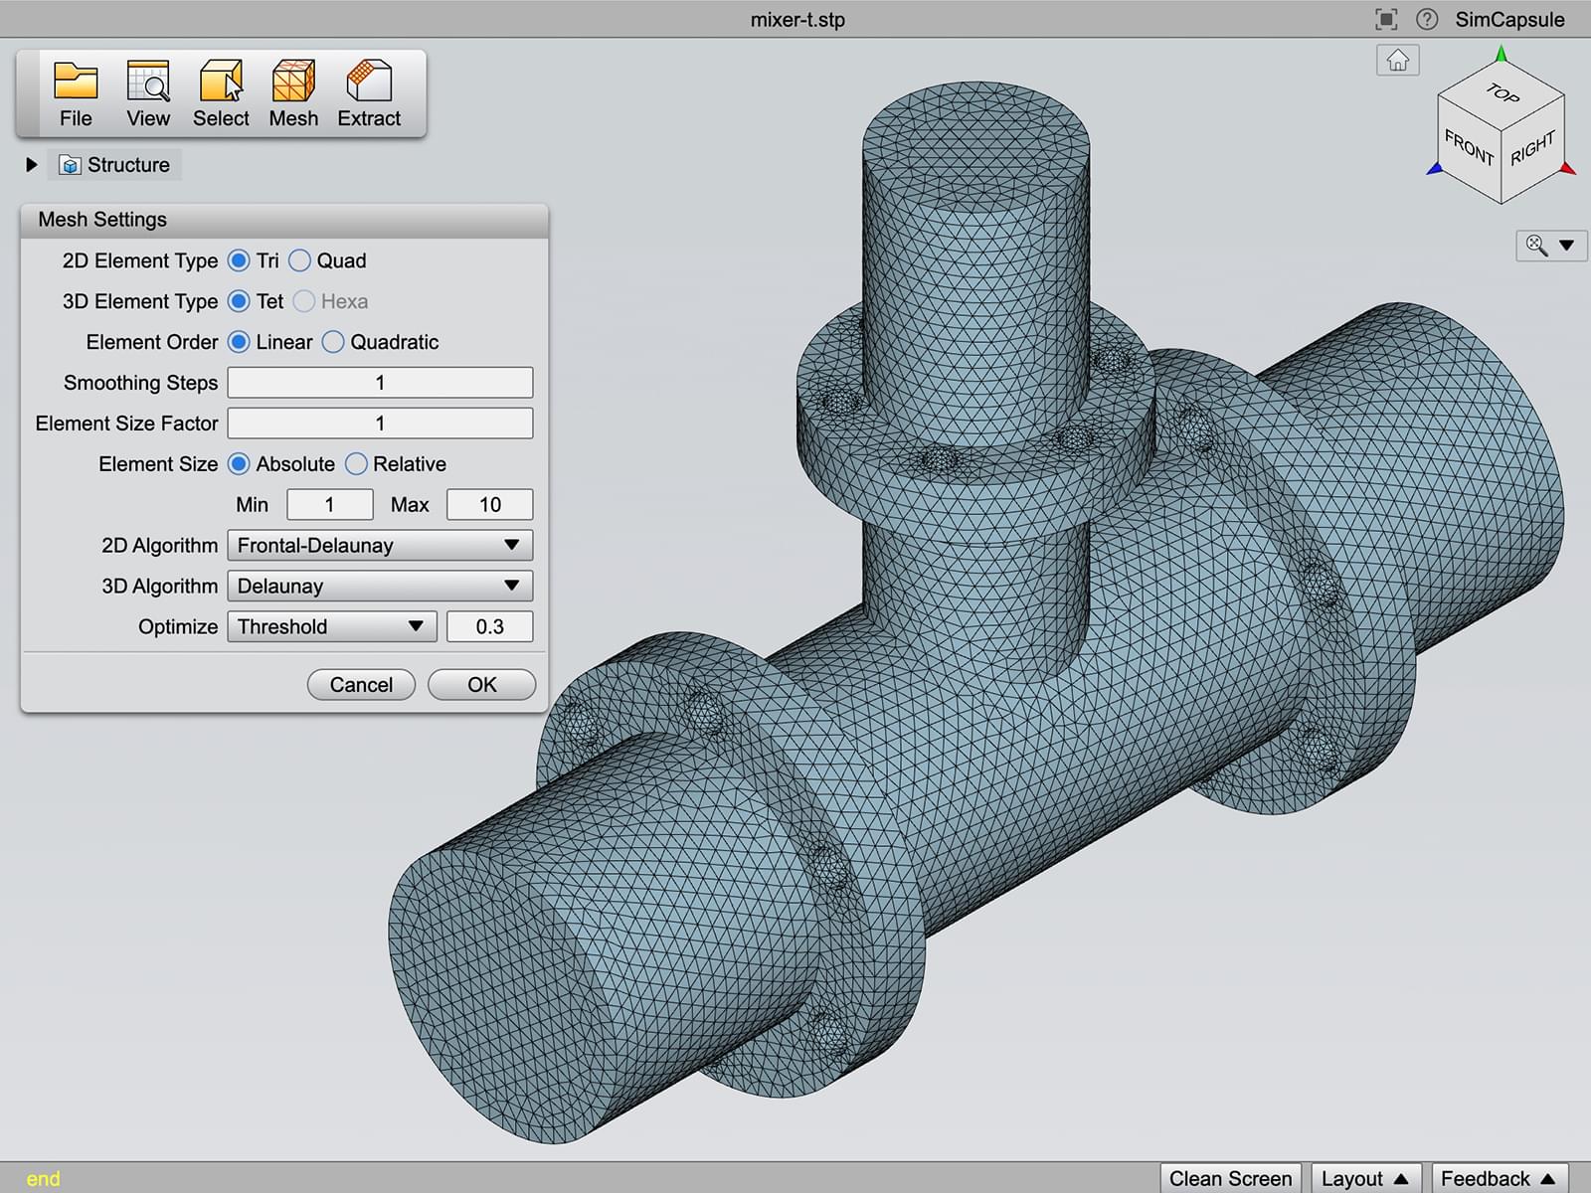Click the Cancel button
The height and width of the screenshot is (1193, 1591).
[361, 685]
